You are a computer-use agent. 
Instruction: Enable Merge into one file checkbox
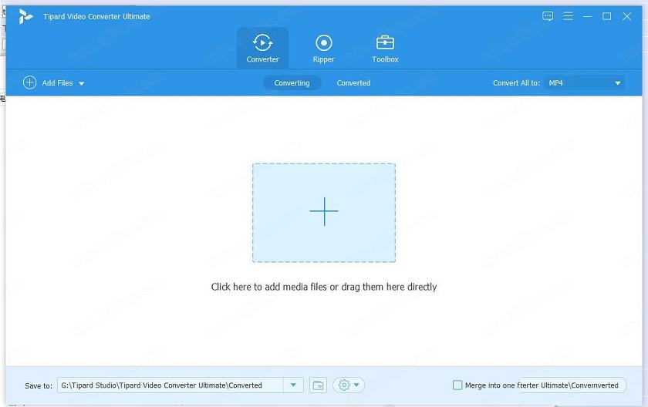tap(457, 385)
